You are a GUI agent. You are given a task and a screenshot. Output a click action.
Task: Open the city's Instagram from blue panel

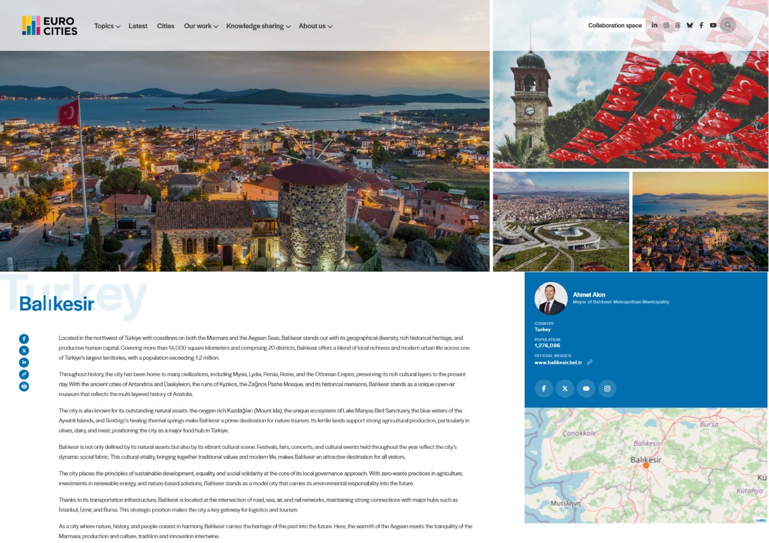(x=607, y=388)
